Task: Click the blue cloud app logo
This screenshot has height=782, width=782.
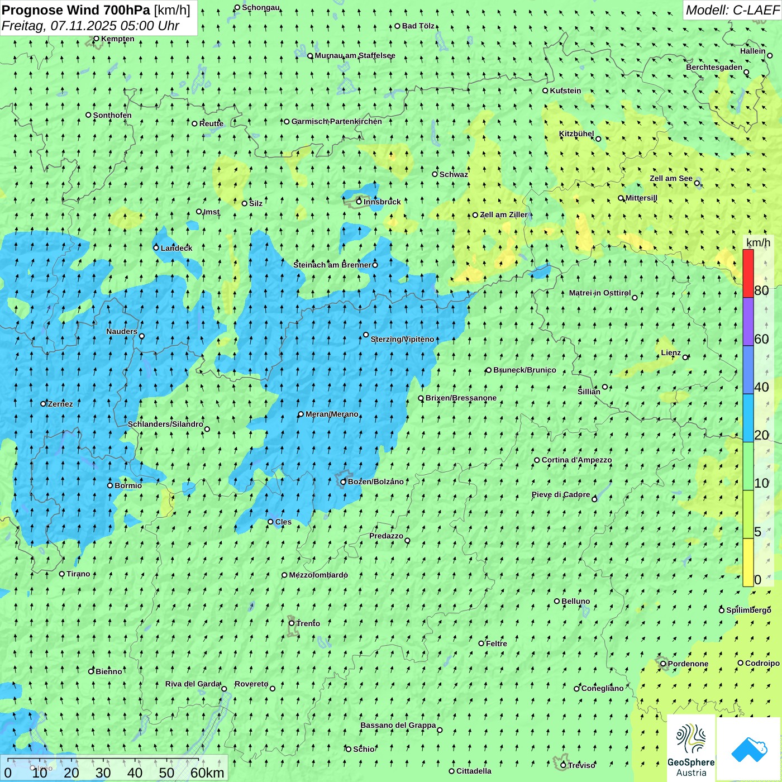Action: point(748,750)
